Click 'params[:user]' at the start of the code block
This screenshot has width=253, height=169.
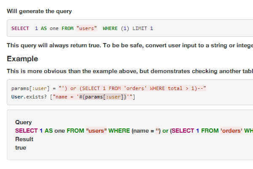click(x=28, y=88)
